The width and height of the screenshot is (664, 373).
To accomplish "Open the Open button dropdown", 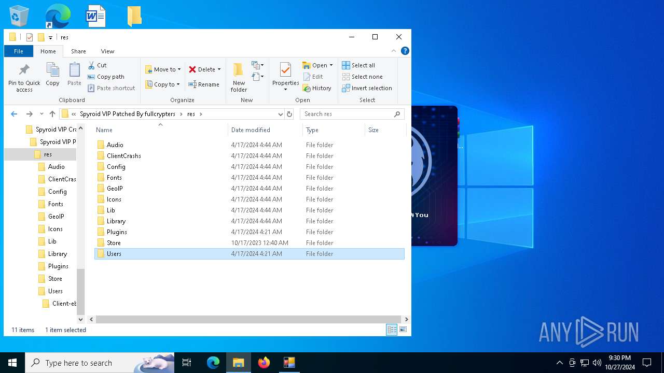I will coord(331,65).
